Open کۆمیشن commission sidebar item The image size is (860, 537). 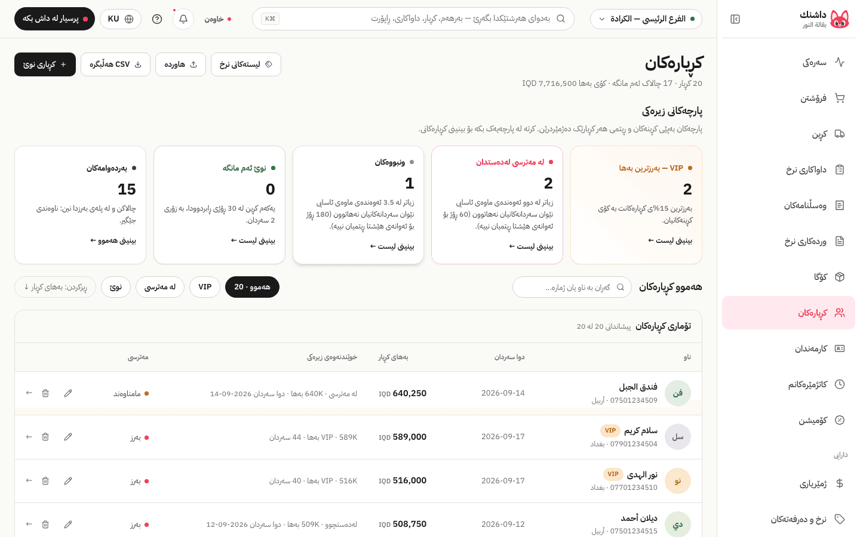(788, 420)
